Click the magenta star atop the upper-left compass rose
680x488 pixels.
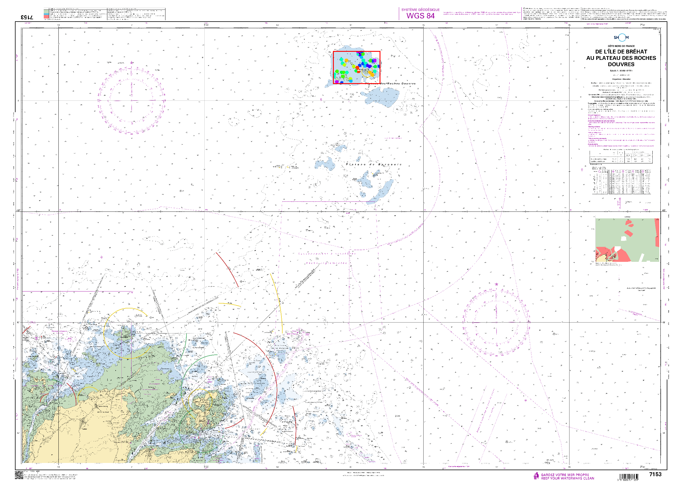point(132,63)
